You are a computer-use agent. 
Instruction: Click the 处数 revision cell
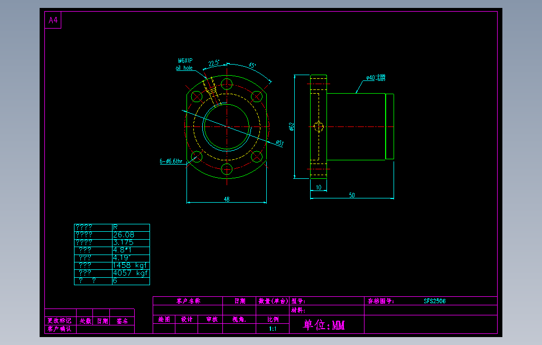(x=85, y=321)
